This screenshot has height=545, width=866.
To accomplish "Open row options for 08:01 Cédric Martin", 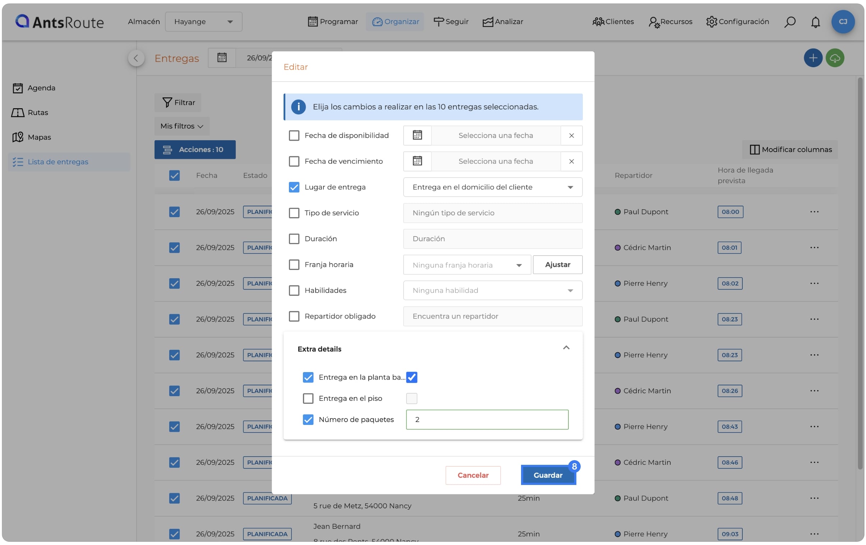I will pyautogui.click(x=814, y=247).
